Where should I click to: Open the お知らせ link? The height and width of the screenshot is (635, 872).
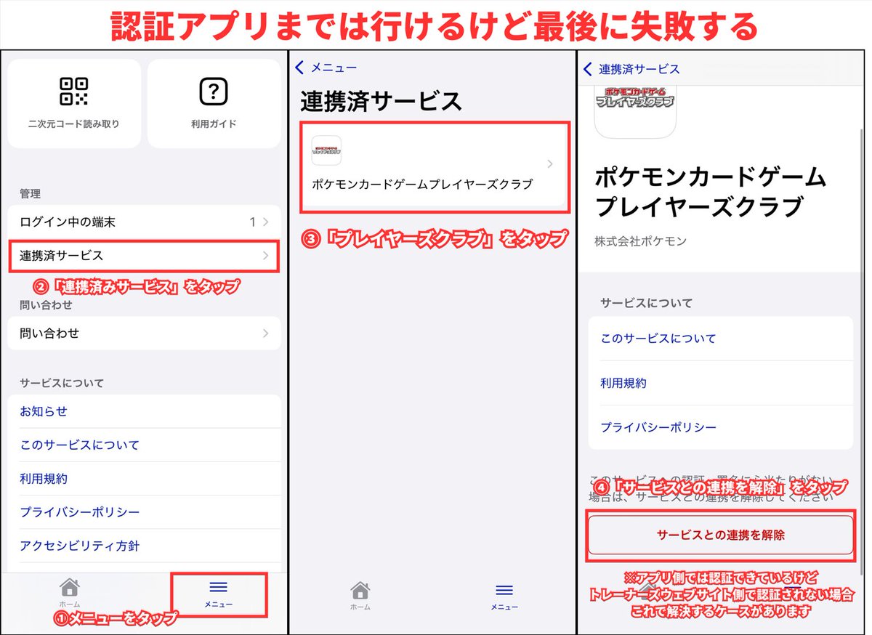point(44,411)
